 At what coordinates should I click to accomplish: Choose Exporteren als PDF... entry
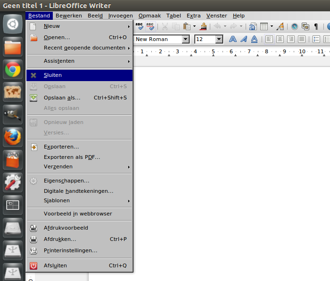tap(80, 157)
